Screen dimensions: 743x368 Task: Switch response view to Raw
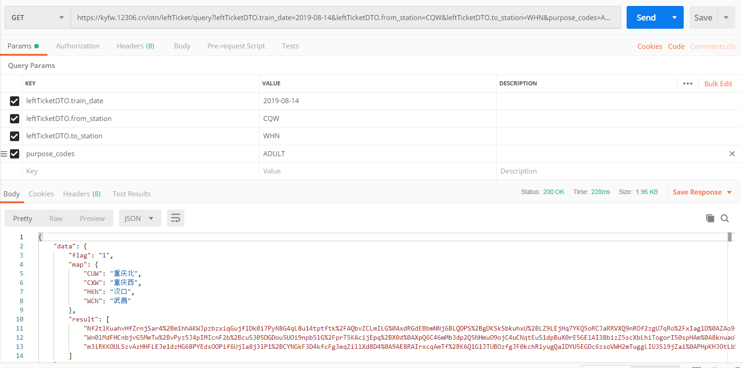(56, 219)
